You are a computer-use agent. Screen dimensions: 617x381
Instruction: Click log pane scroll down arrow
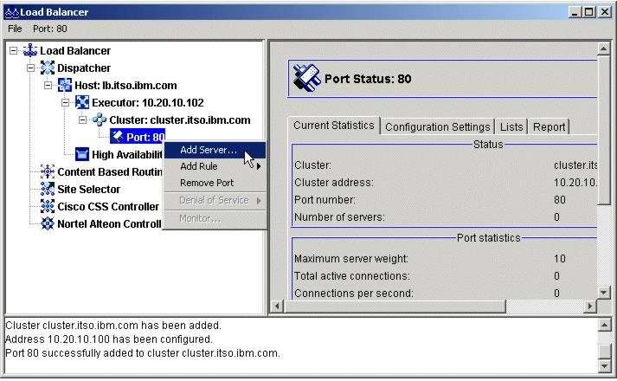(604, 366)
